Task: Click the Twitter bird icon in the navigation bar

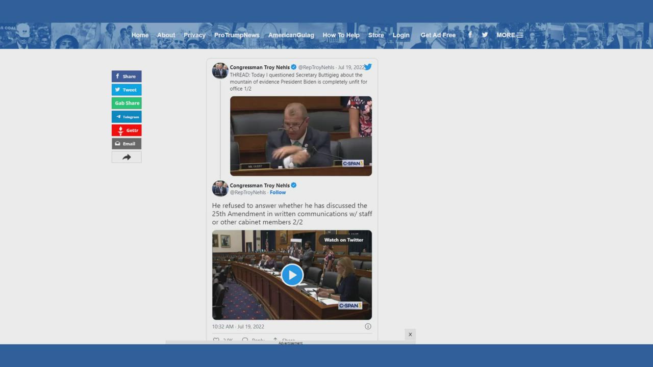Action: point(485,35)
